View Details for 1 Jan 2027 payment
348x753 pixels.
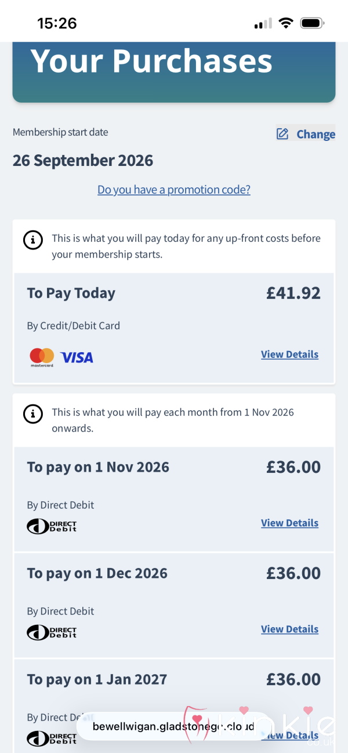(289, 735)
